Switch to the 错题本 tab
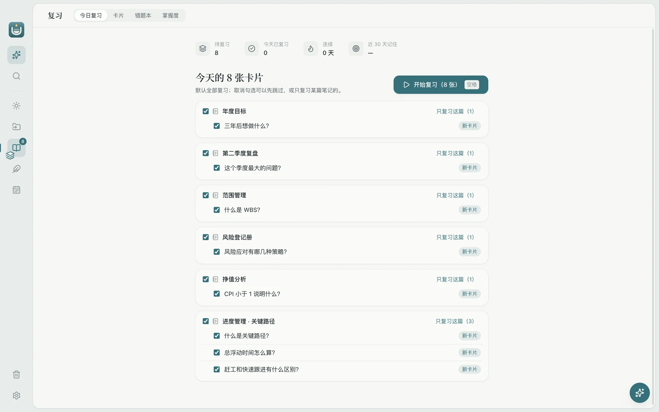 coord(143,15)
